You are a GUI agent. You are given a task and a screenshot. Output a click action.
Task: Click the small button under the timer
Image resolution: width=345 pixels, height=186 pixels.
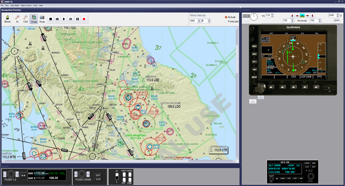[246, 20]
